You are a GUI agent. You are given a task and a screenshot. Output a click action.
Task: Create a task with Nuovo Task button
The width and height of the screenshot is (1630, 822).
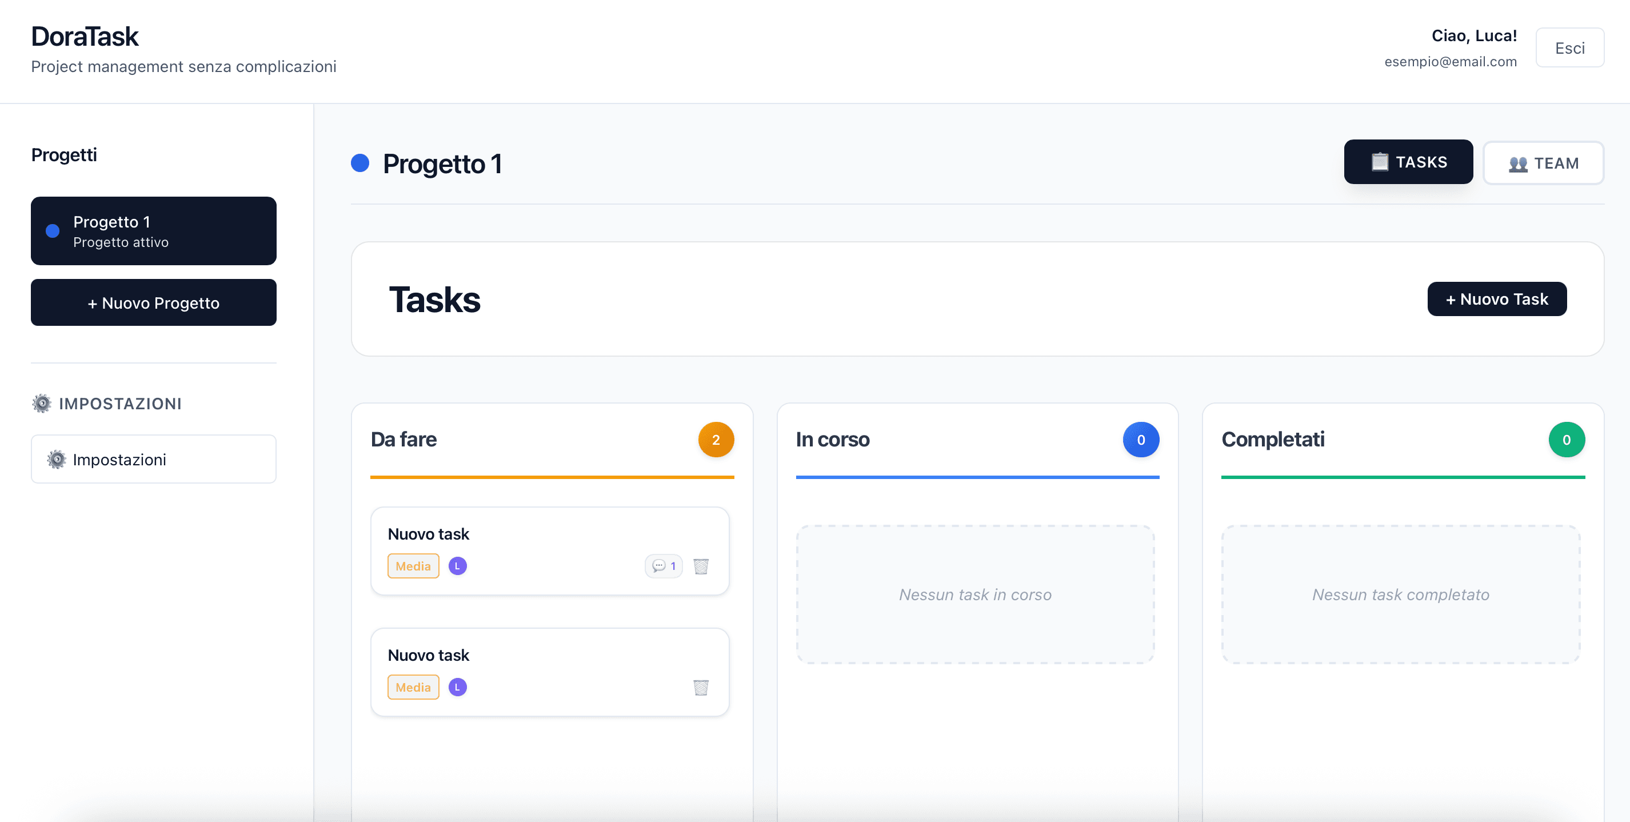pyautogui.click(x=1496, y=299)
